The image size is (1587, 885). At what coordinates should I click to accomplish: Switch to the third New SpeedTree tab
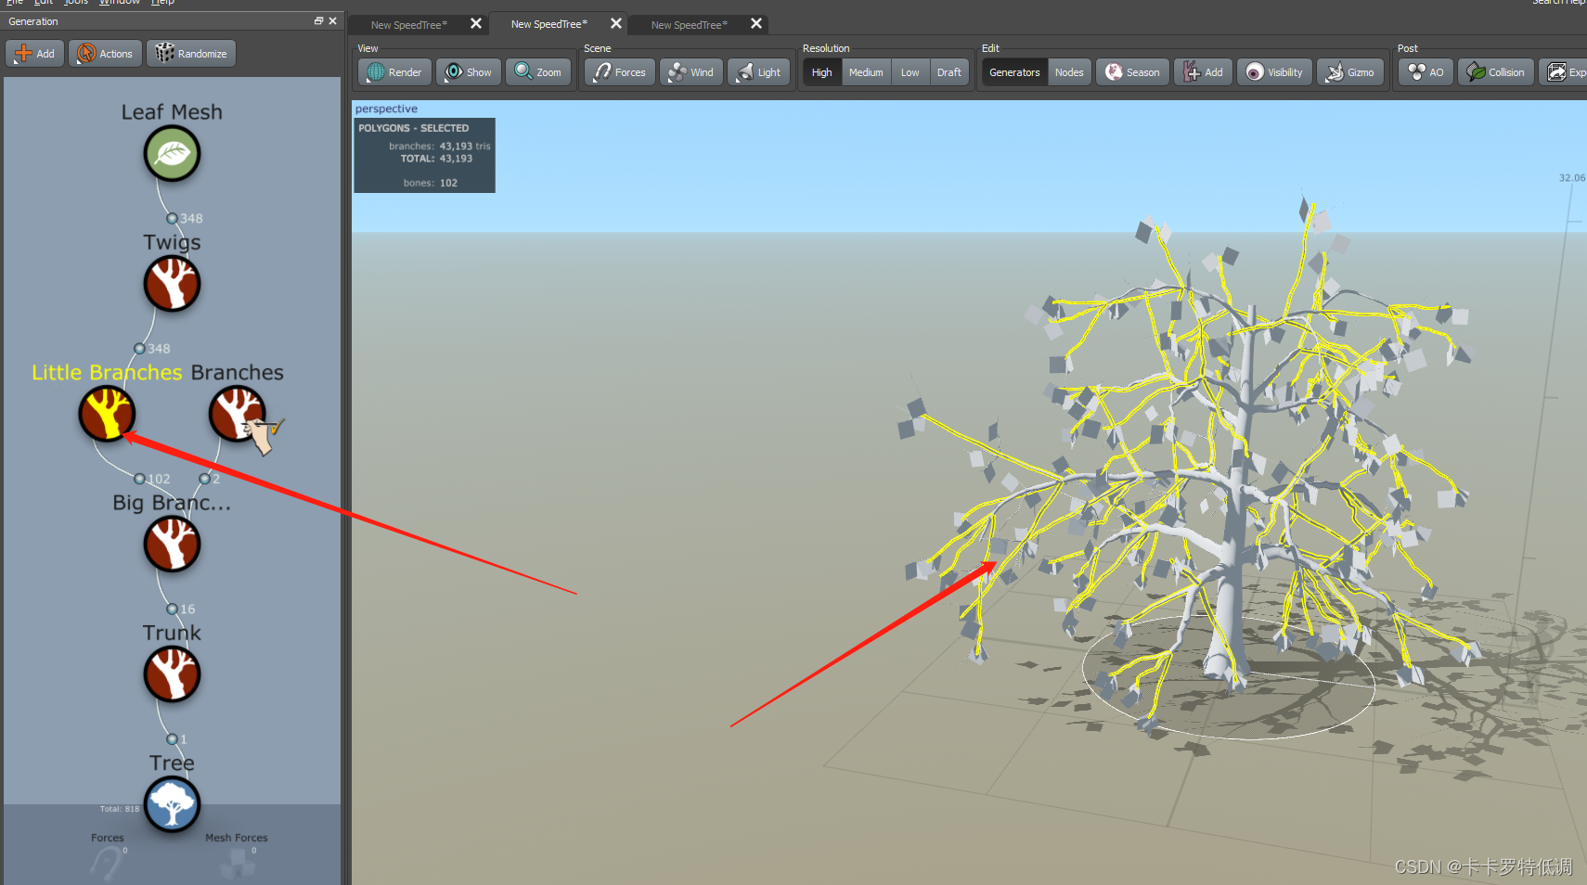(689, 25)
